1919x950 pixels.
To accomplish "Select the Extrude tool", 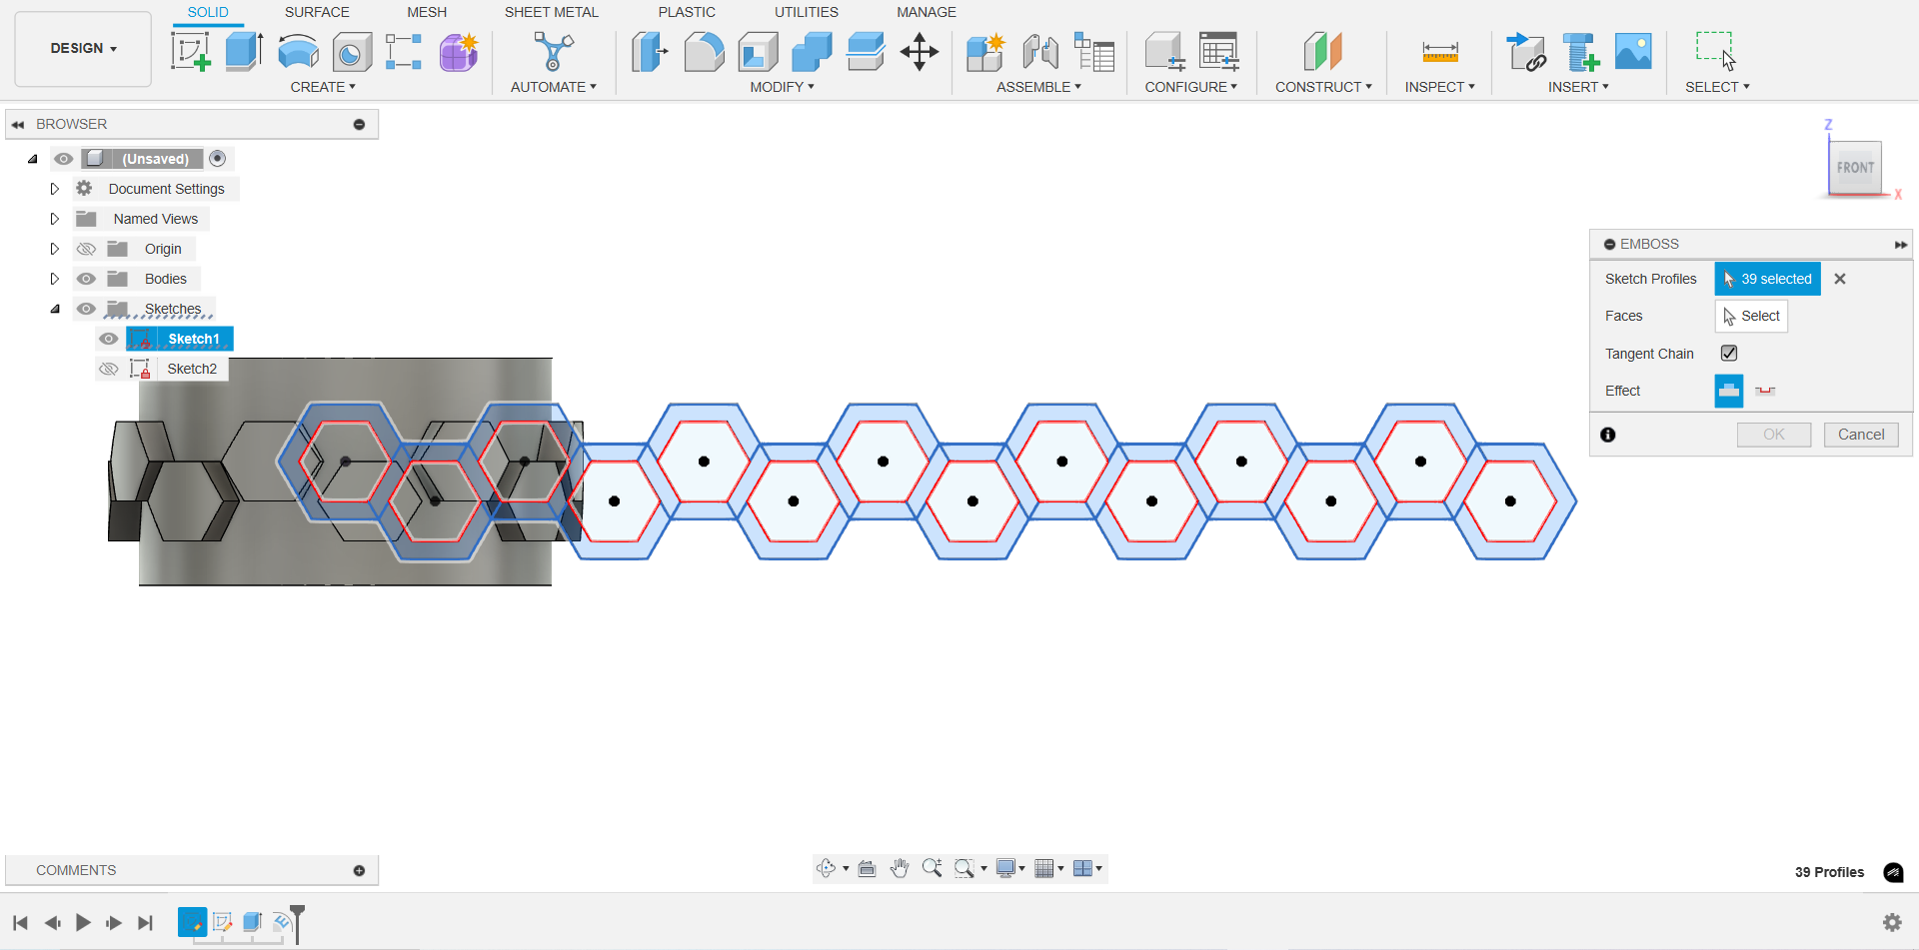I will coord(244,51).
